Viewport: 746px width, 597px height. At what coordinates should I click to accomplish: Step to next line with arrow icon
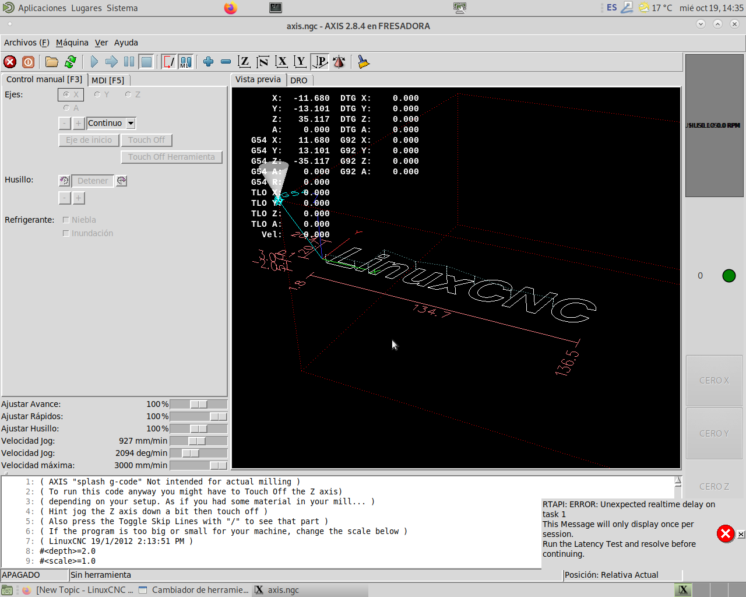(x=111, y=62)
